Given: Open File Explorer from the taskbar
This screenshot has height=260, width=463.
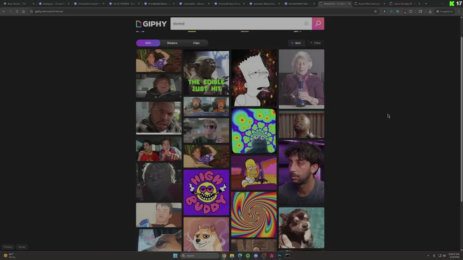Looking at the screenshot, I should click(232, 256).
